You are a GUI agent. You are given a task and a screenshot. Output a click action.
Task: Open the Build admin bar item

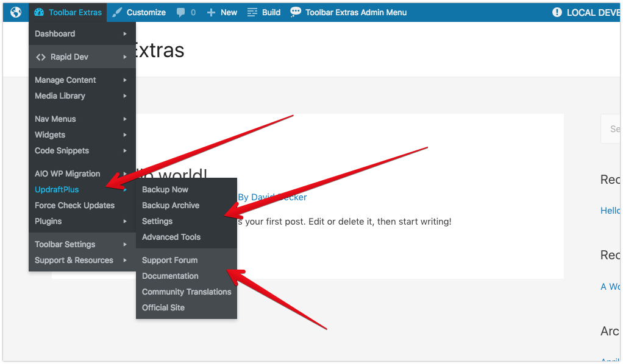tap(264, 12)
